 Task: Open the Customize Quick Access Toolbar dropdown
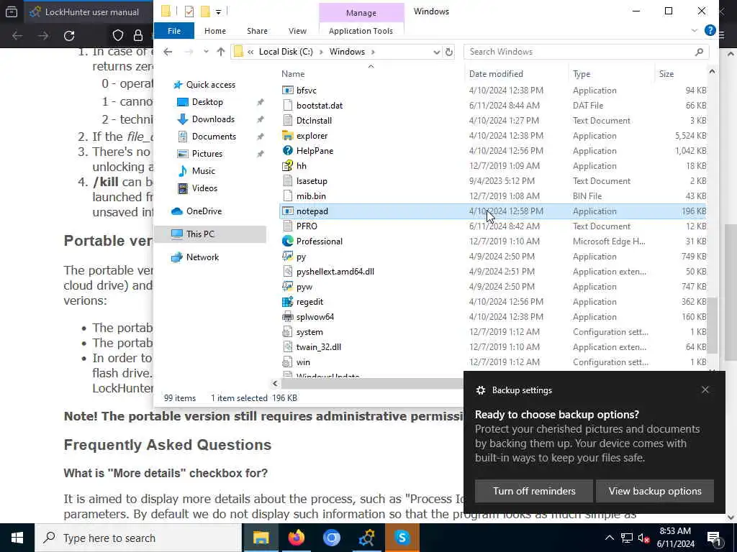point(219,11)
